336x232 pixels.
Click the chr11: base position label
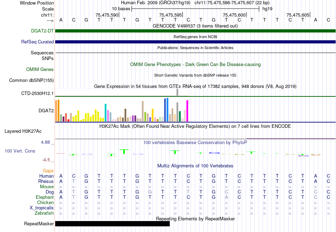click(x=47, y=15)
